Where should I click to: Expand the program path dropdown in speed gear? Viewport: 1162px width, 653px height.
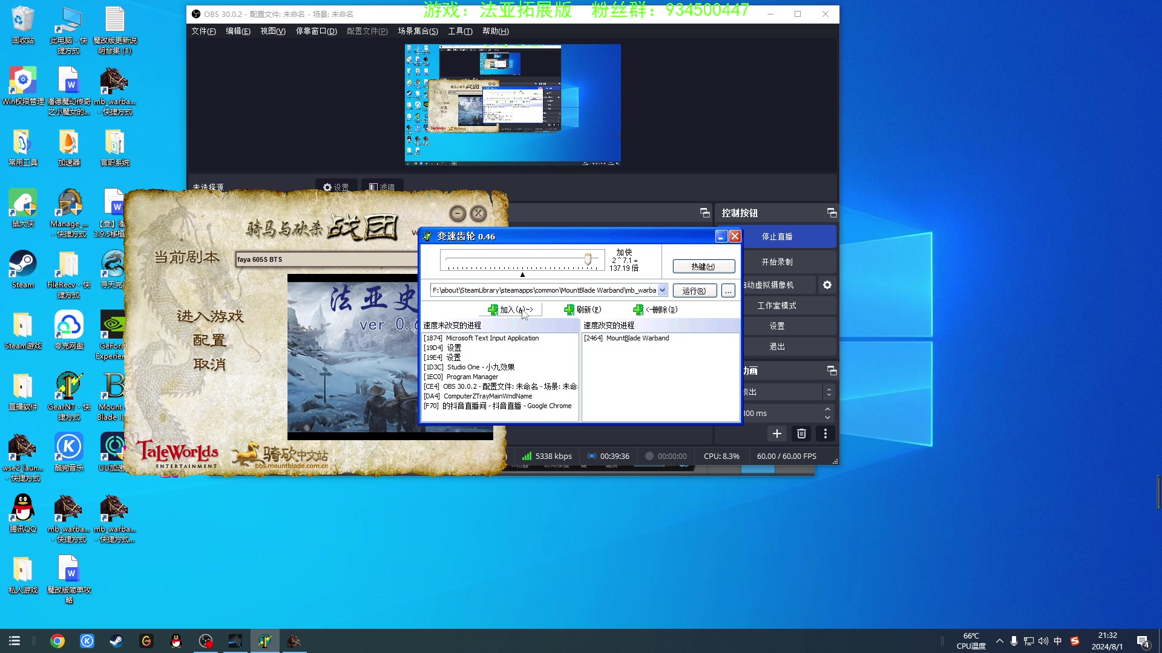click(x=662, y=290)
